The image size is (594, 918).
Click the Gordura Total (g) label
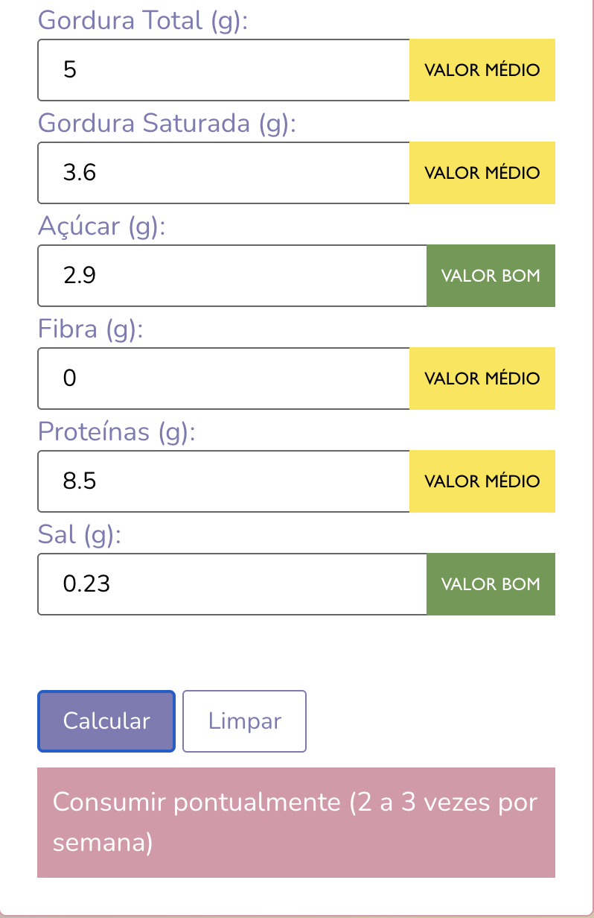coord(142,21)
